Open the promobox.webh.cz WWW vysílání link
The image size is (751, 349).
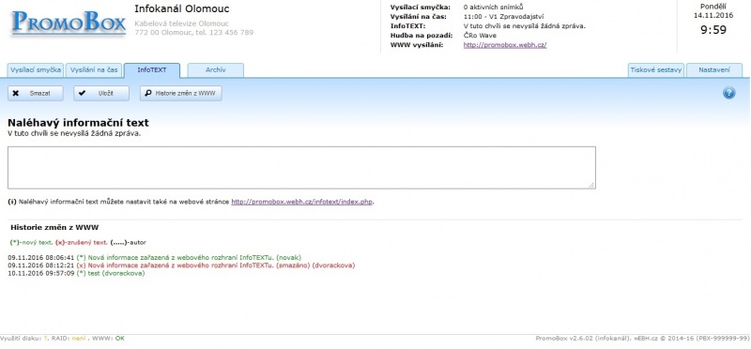pos(505,45)
